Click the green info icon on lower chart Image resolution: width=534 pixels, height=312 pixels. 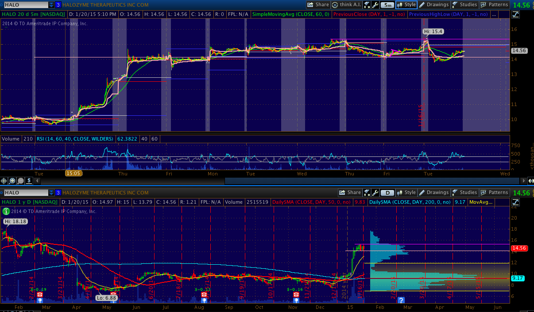coord(5,211)
